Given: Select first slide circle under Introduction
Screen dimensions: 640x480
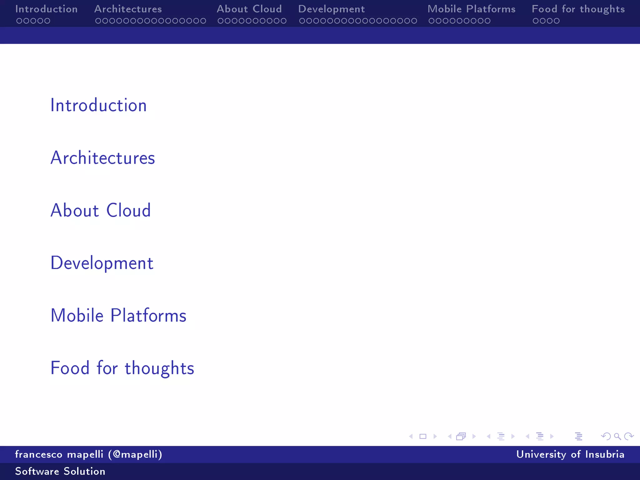Looking at the screenshot, I should click(x=19, y=21).
